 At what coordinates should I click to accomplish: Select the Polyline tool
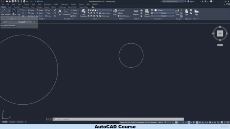pyautogui.click(x=8, y=12)
